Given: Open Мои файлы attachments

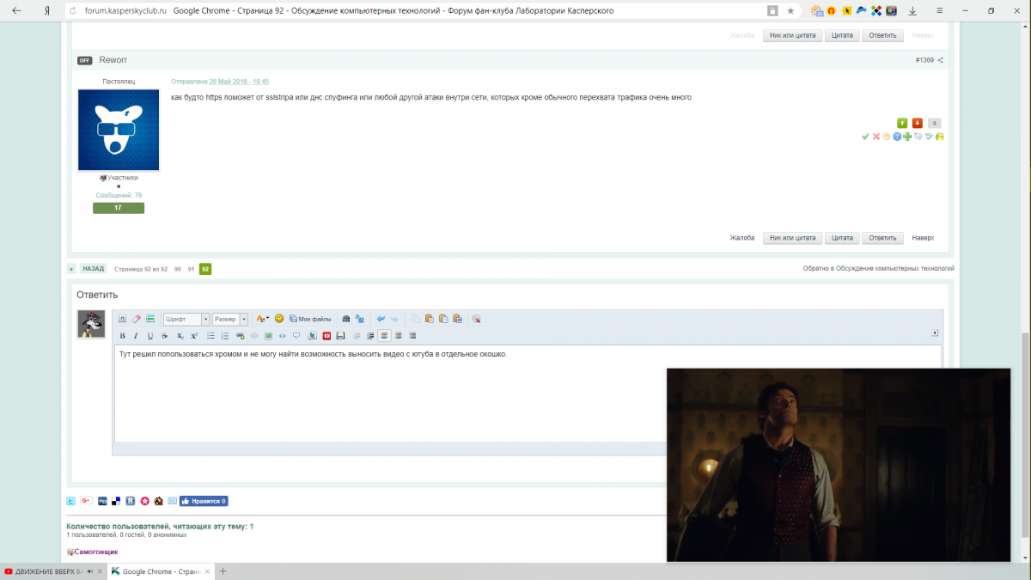Looking at the screenshot, I should [310, 319].
